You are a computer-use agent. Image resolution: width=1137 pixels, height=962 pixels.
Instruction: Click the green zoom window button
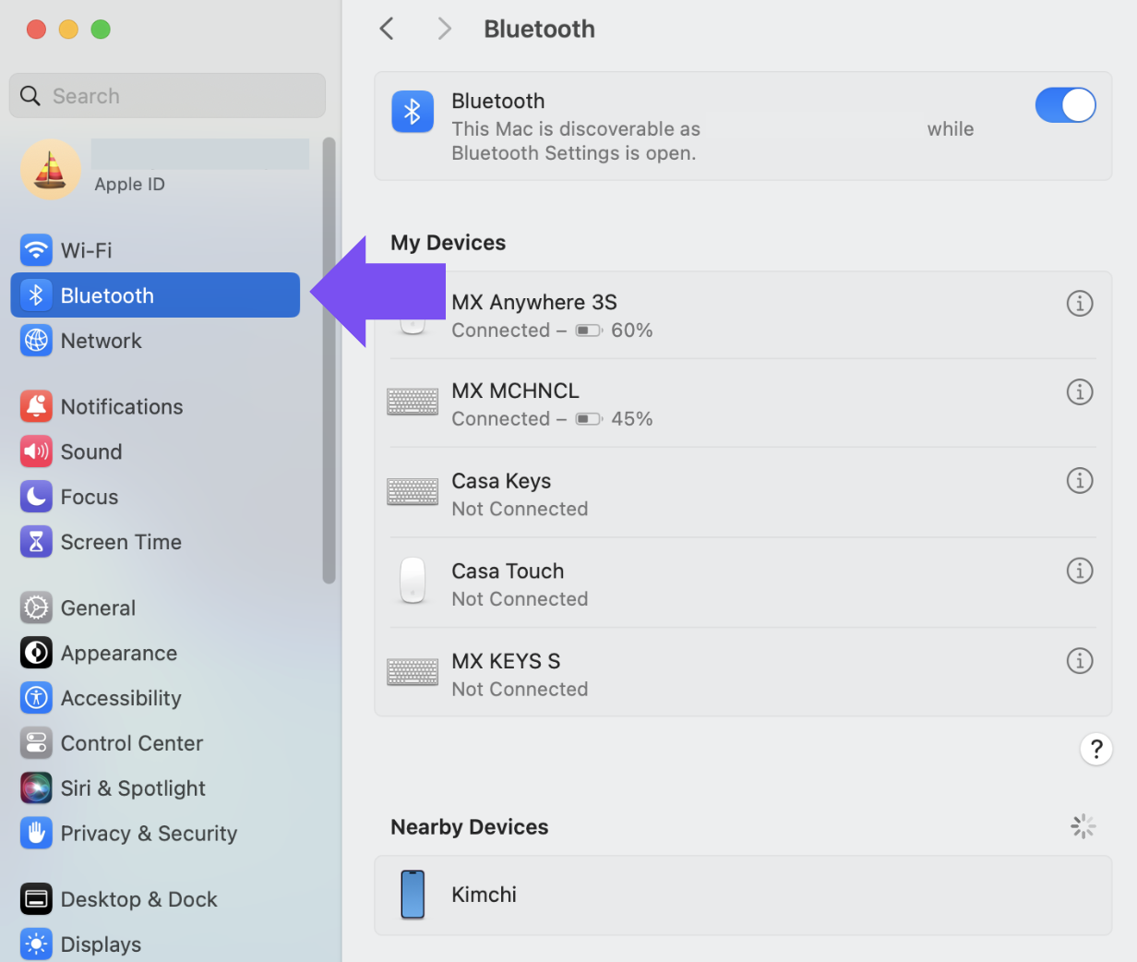coord(101,30)
